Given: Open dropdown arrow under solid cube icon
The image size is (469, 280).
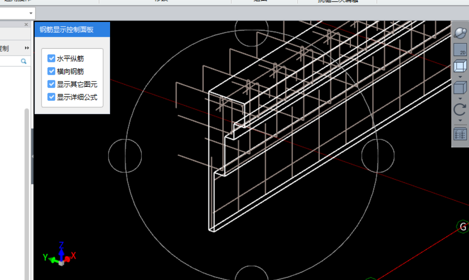Looking at the screenshot, I should (460, 99).
